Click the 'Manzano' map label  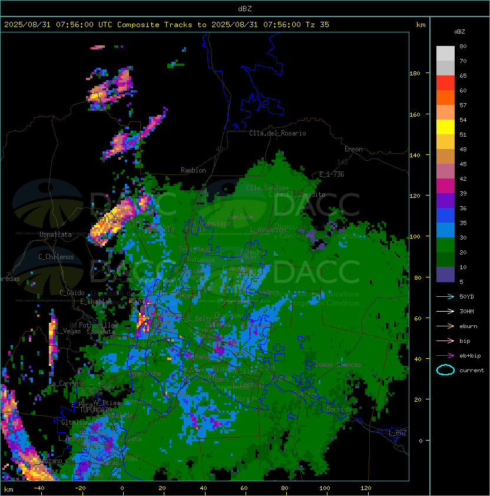click(49, 461)
